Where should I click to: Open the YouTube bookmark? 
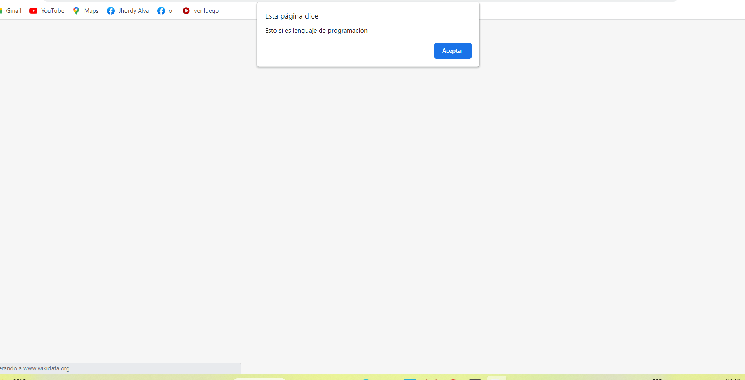(x=47, y=11)
